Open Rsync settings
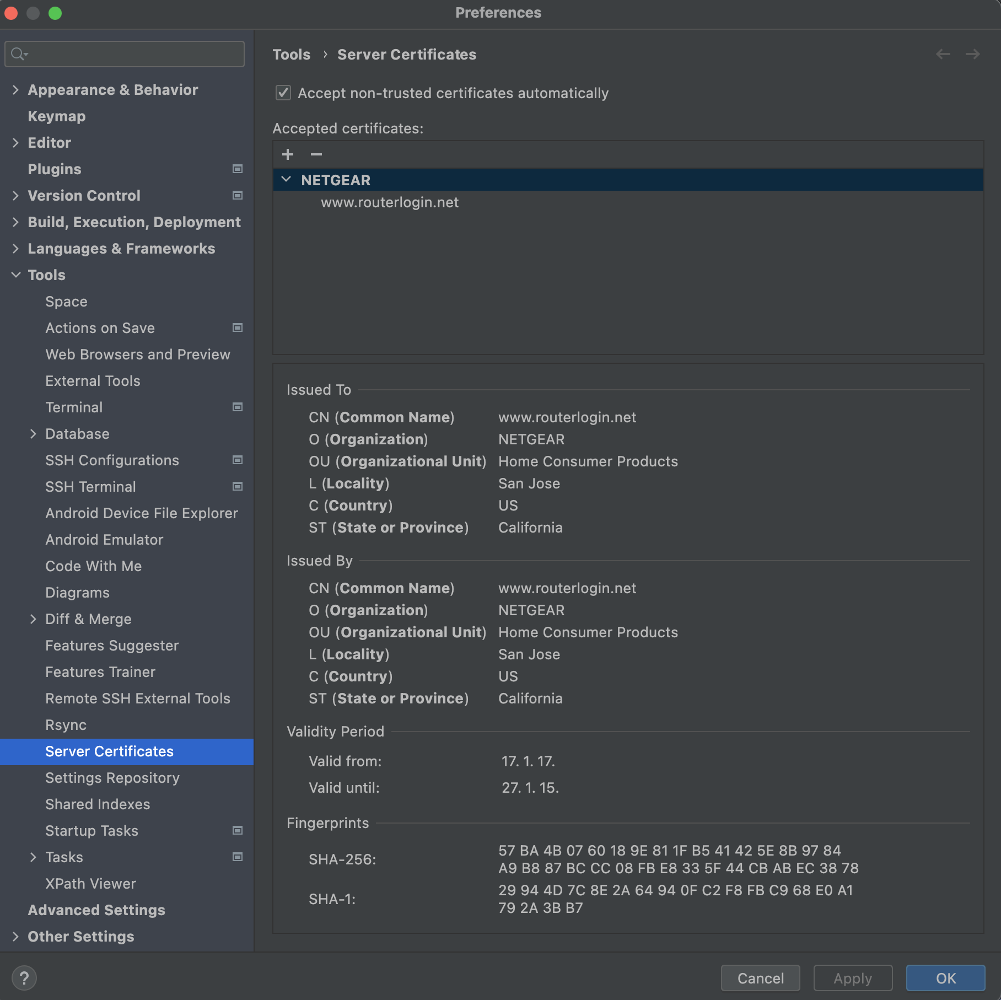Screen dimensions: 1001x1000 pyautogui.click(x=66, y=725)
